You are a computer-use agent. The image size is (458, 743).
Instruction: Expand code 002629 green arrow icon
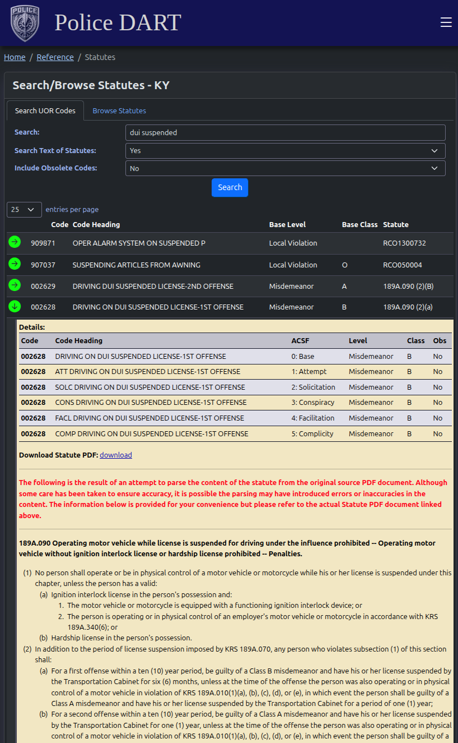click(15, 285)
